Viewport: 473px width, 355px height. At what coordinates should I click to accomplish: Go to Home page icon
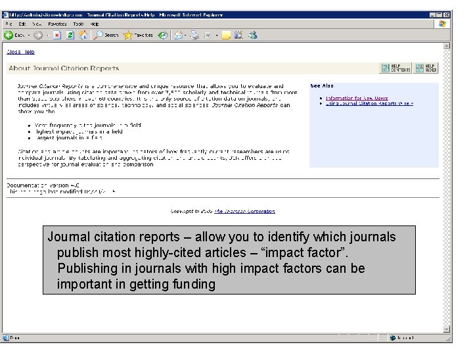click(x=83, y=35)
